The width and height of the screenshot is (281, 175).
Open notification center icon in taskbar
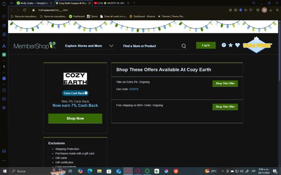point(275,171)
